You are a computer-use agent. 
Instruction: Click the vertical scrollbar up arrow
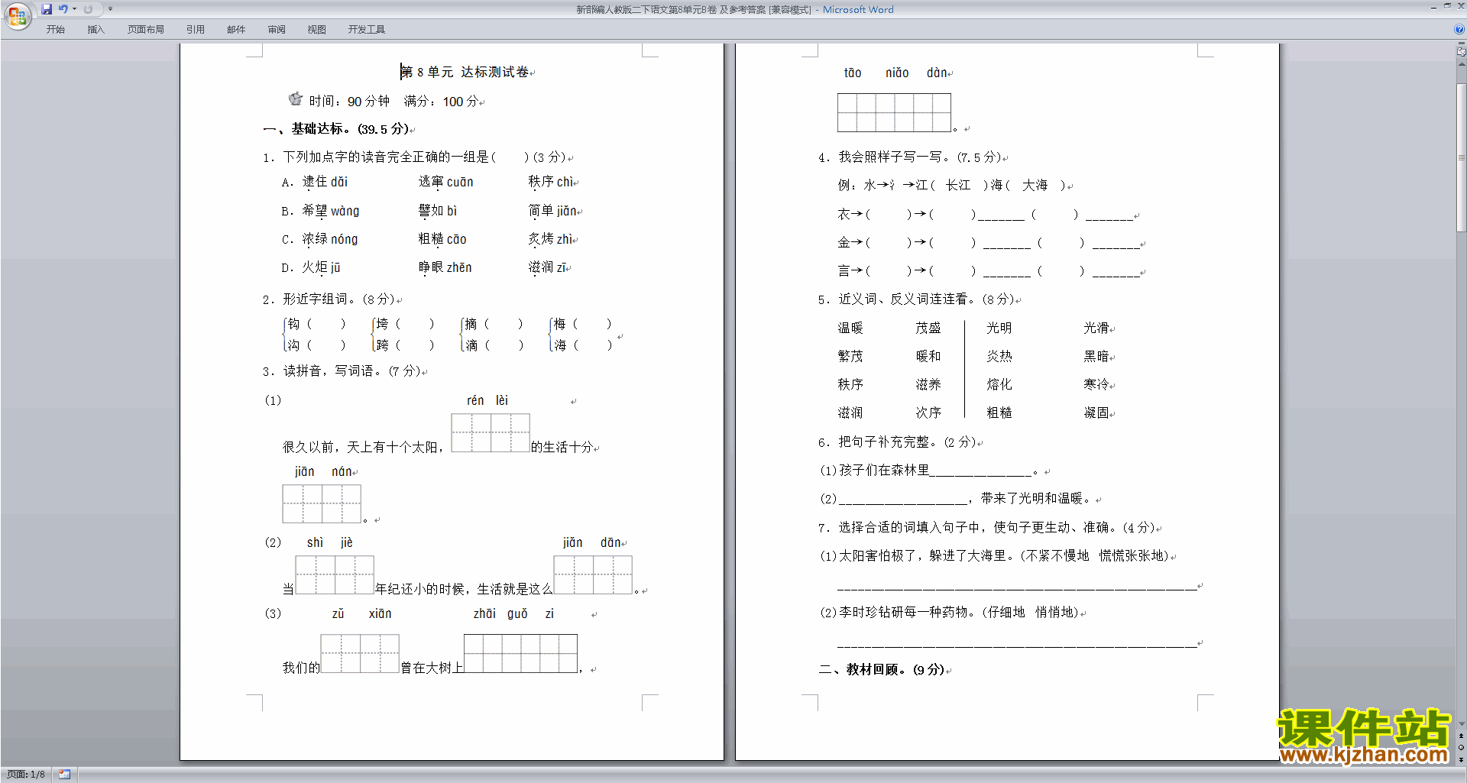(x=1462, y=64)
